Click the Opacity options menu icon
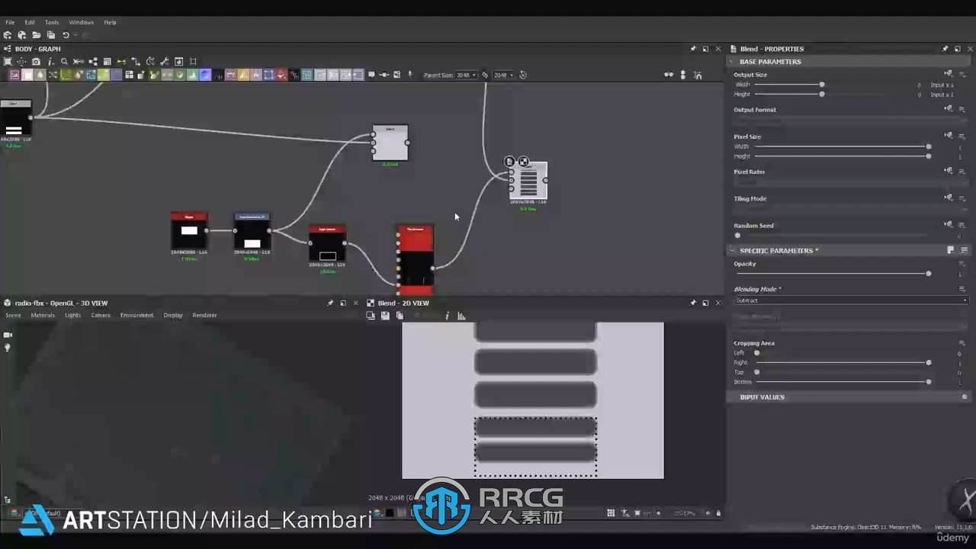 click(x=962, y=264)
